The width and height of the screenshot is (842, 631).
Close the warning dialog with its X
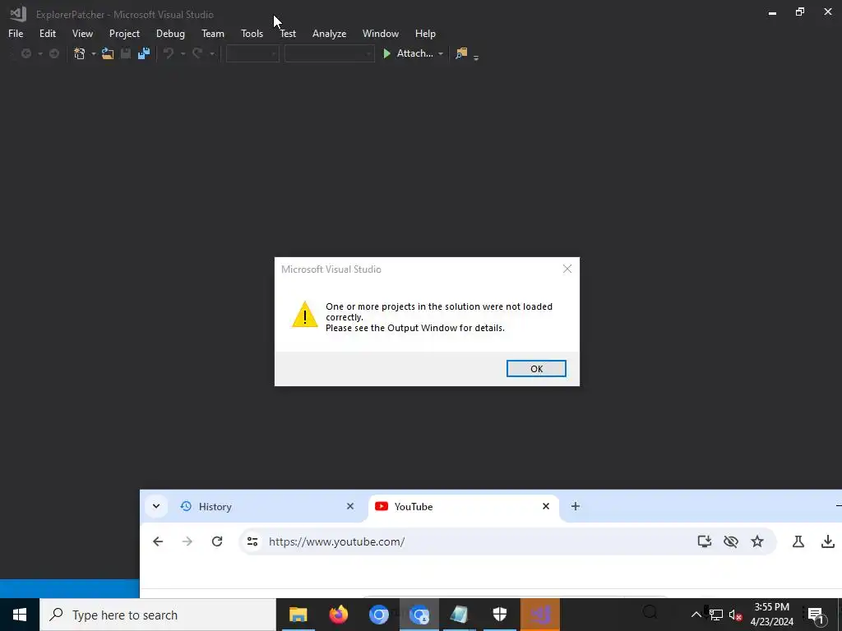(x=567, y=269)
